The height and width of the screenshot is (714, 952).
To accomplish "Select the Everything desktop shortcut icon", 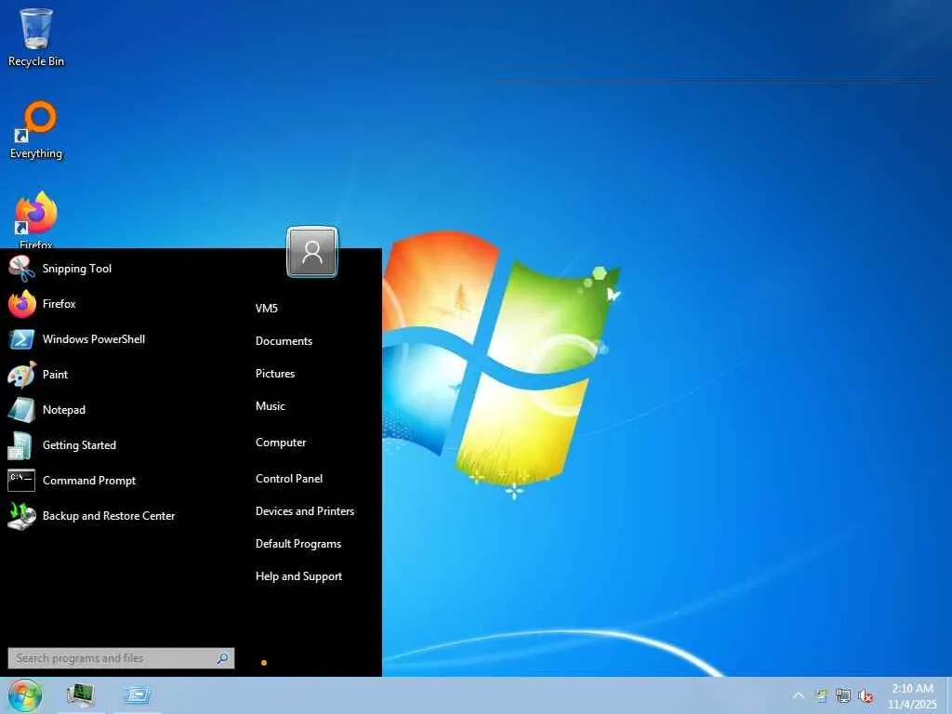I will coord(37,120).
